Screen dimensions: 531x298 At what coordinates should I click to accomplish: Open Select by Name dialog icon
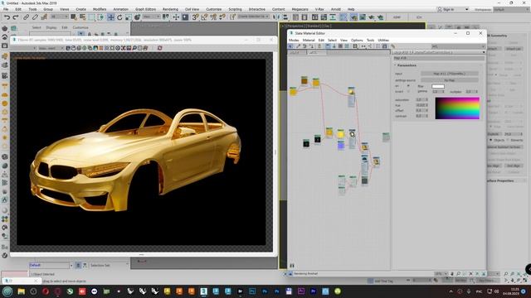coord(83,17)
